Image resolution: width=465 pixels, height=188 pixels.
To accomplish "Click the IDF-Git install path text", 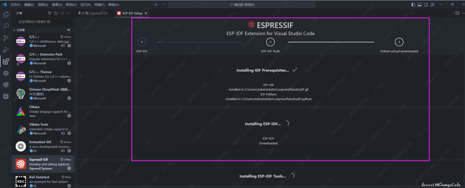I will coord(268,89).
